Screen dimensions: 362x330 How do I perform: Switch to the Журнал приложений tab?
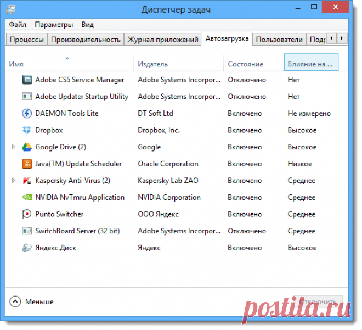(x=163, y=40)
